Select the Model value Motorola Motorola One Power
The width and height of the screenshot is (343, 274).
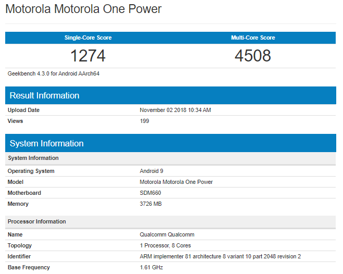click(x=176, y=182)
